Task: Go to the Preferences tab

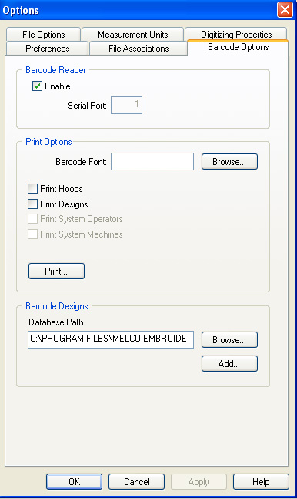Action: click(x=47, y=48)
